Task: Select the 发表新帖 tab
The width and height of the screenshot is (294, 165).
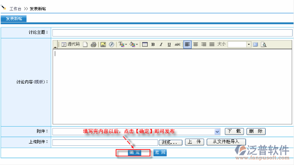Action: tap(14, 19)
